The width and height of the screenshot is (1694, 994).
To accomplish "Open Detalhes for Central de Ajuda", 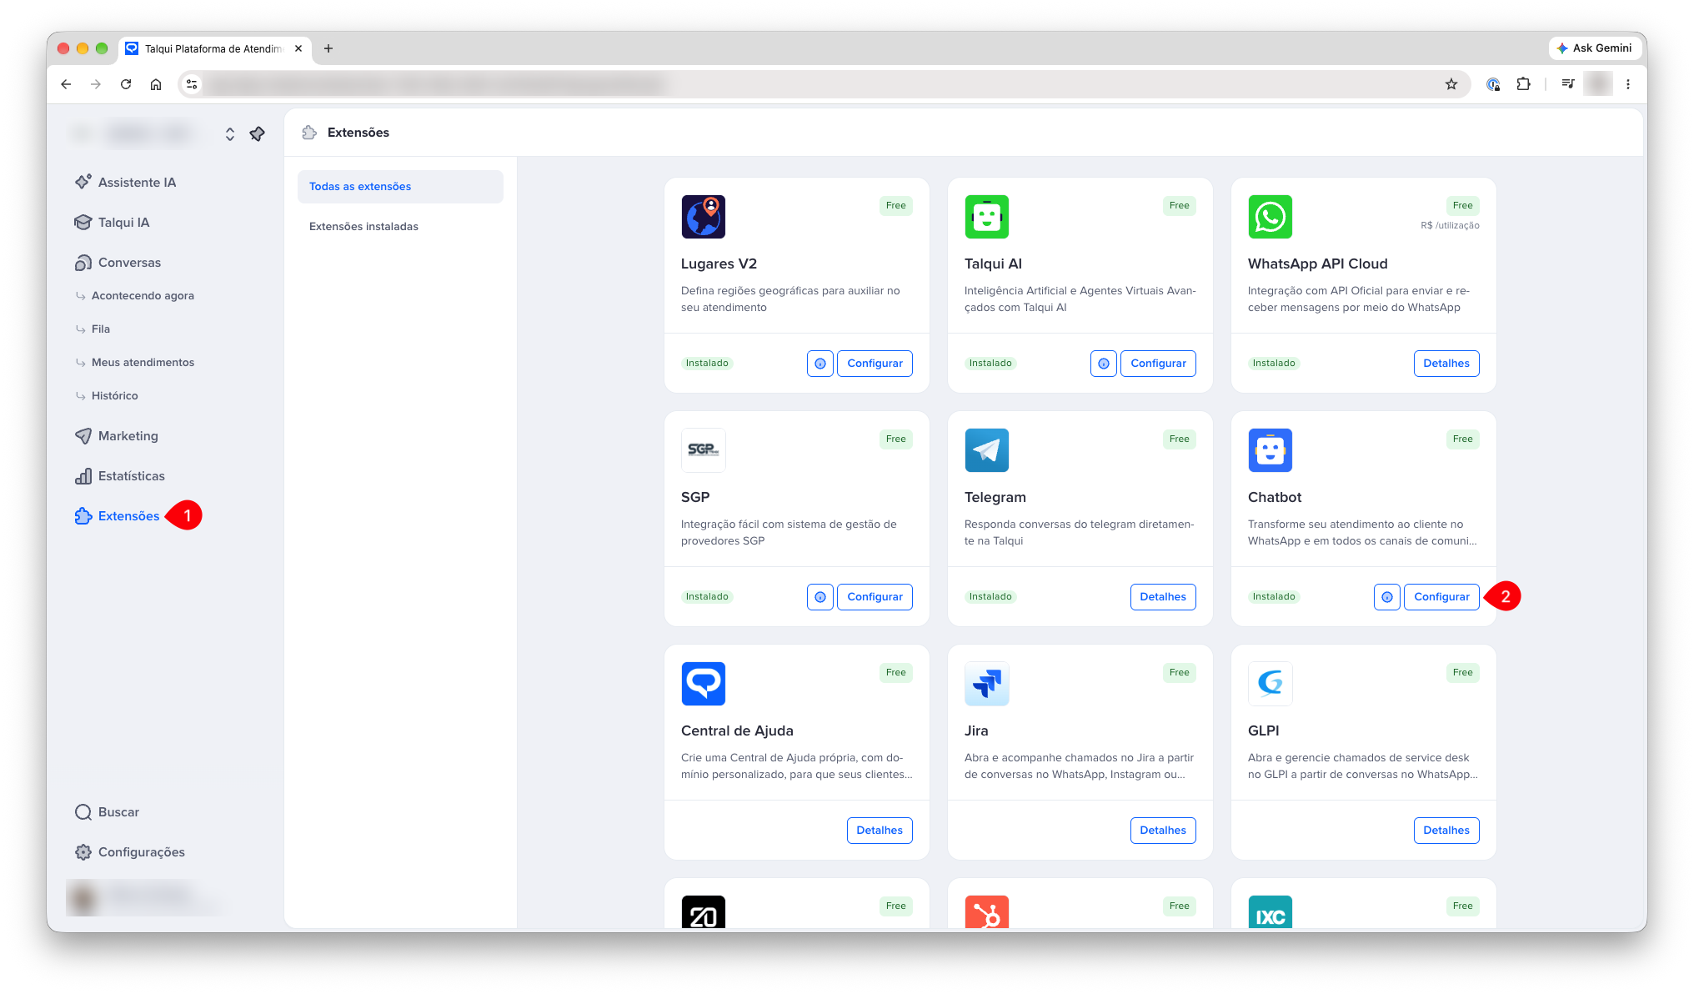I will click(880, 830).
